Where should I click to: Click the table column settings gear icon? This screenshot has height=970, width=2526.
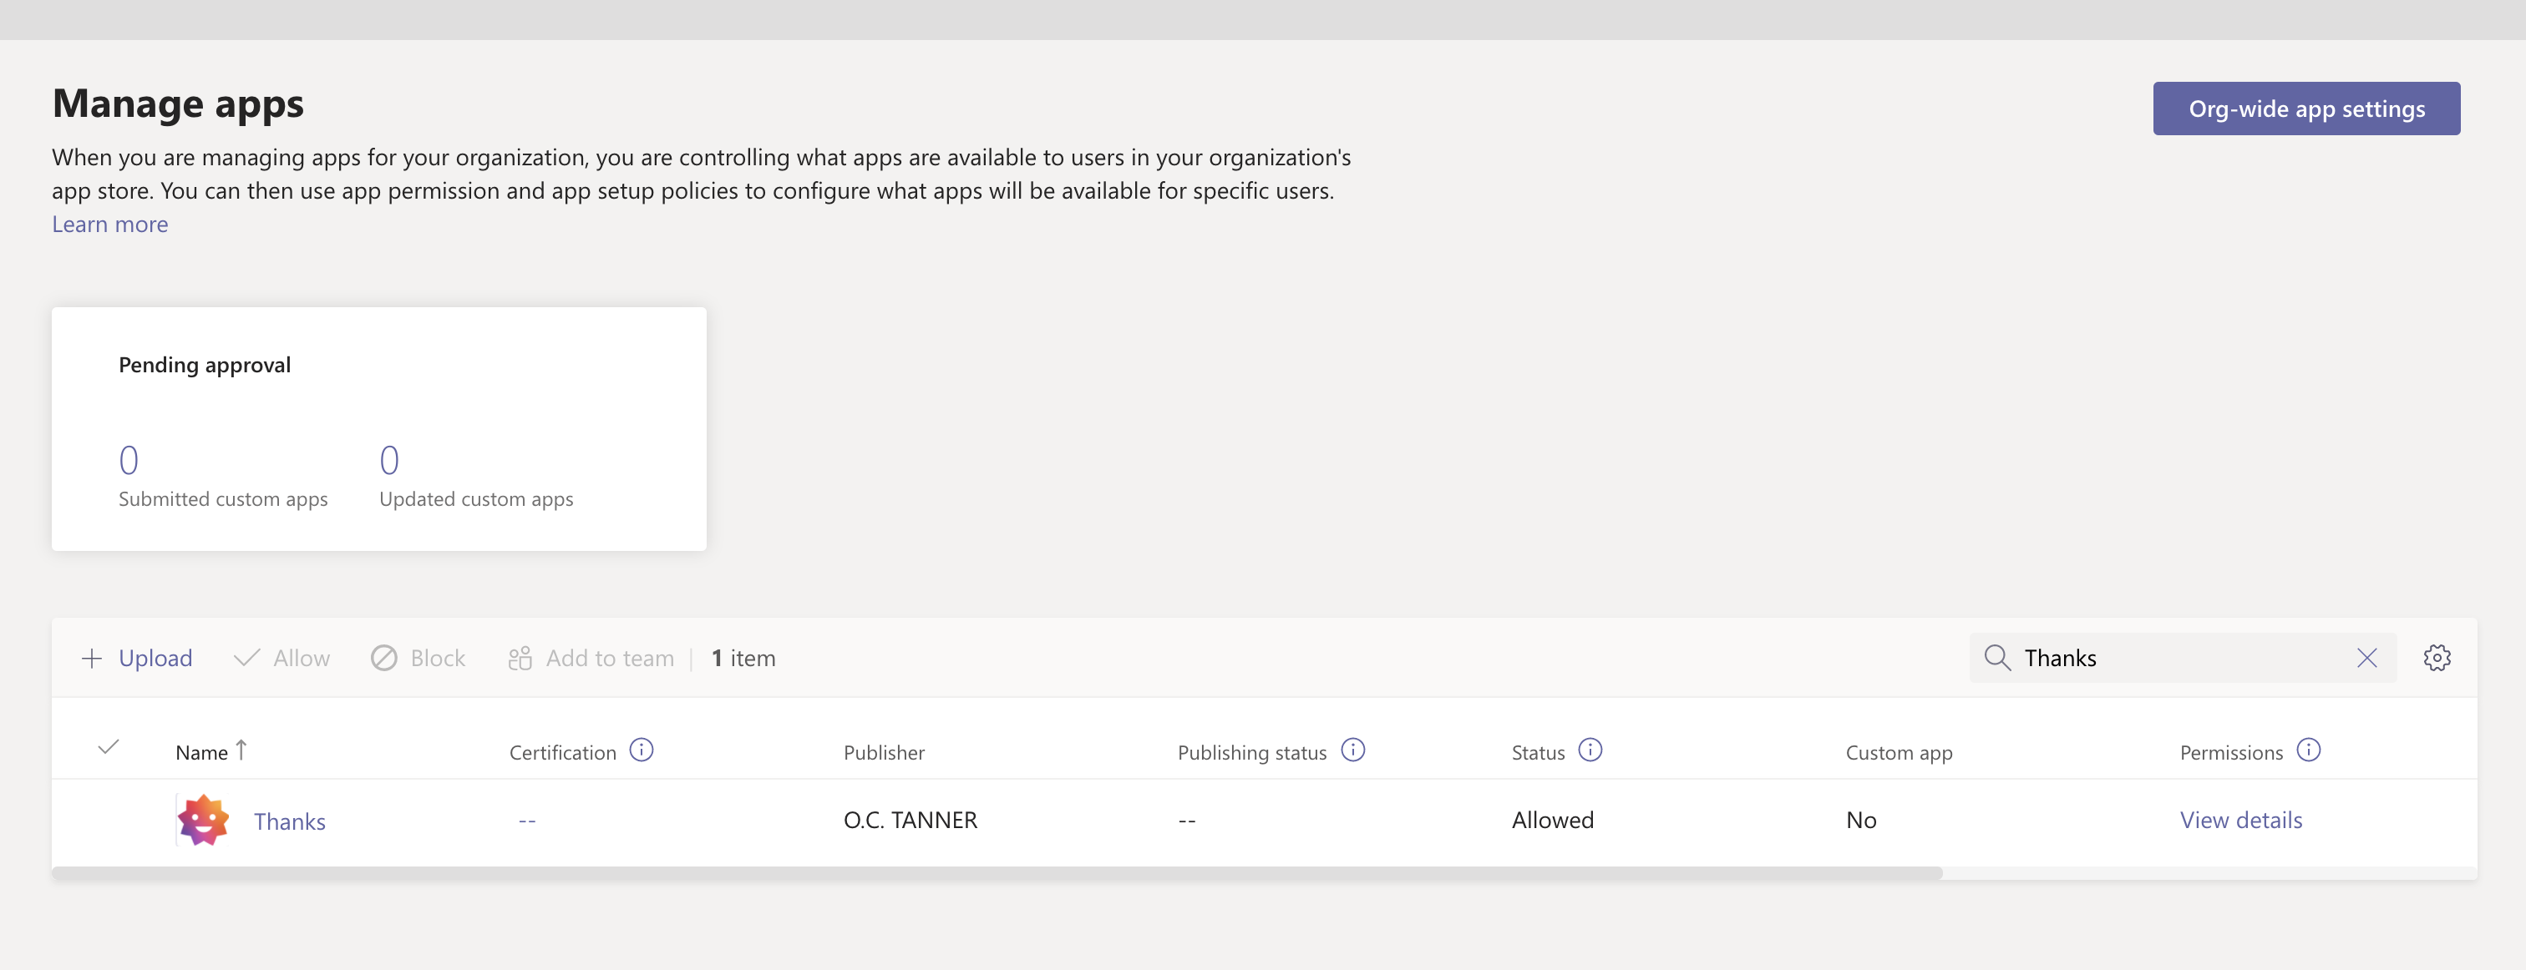pyautogui.click(x=2436, y=658)
